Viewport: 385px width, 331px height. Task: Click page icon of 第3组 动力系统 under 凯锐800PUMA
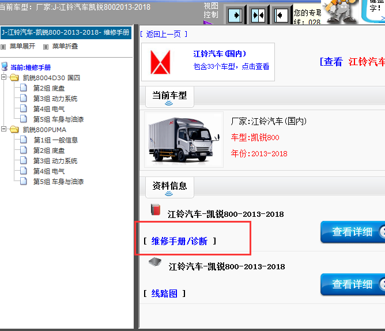tap(23, 160)
